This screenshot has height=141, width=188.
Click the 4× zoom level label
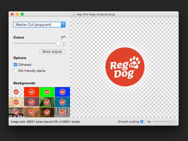point(149,122)
